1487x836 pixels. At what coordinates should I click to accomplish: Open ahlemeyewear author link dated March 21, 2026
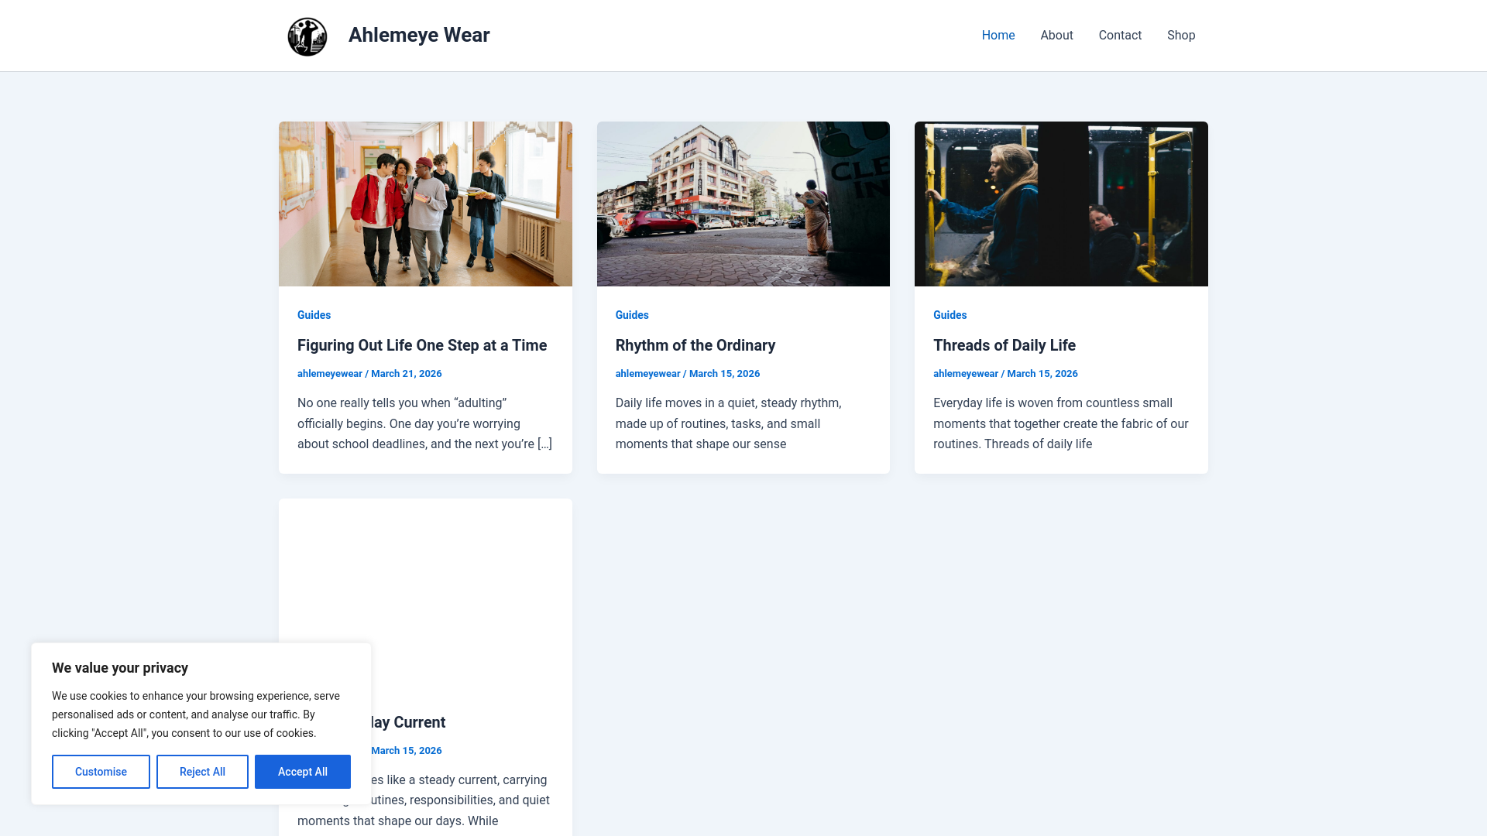[x=330, y=373]
